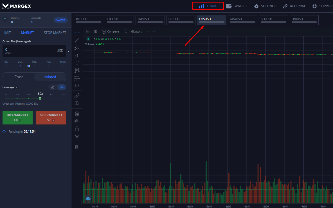Set leverage slider to 100x
This screenshot has width=333, height=208.
point(63,98)
